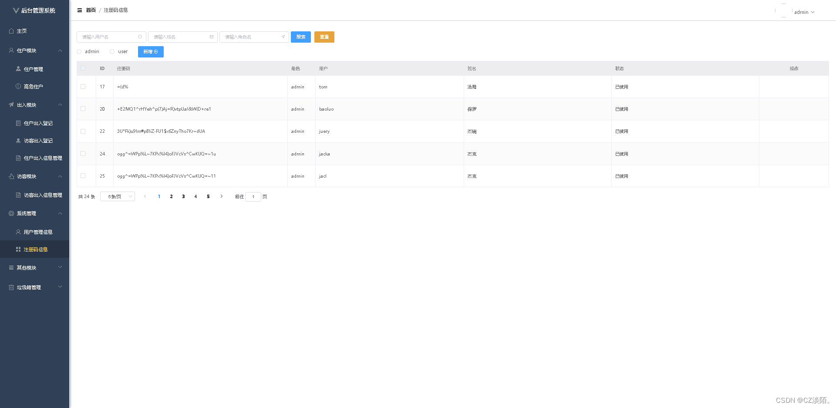This screenshot has width=836, height=408.
Task: Tick the checkbox for row ID 20
Action: [83, 109]
